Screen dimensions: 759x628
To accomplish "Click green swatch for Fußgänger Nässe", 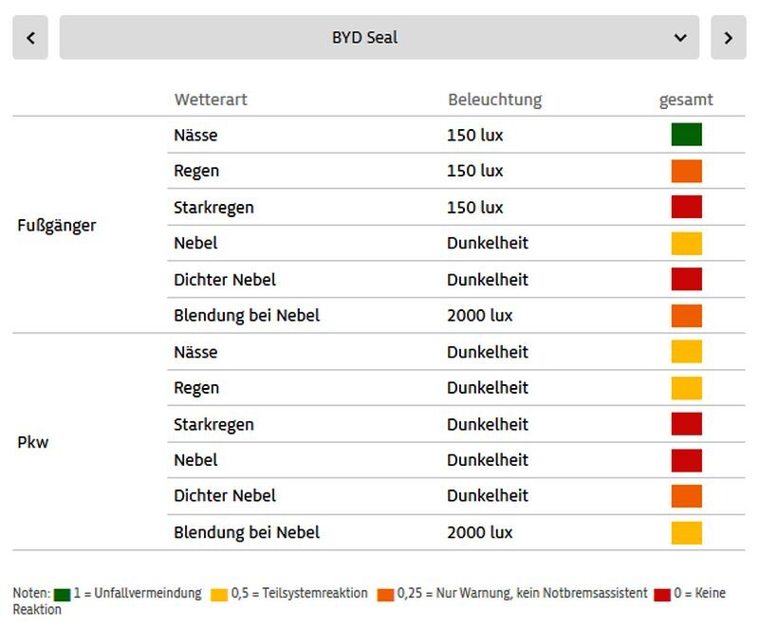I will (686, 135).
